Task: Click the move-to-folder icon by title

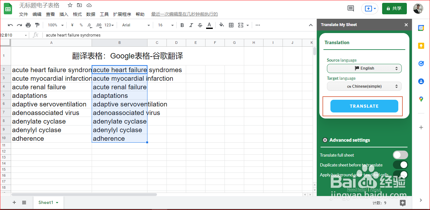Action: pos(80,5)
